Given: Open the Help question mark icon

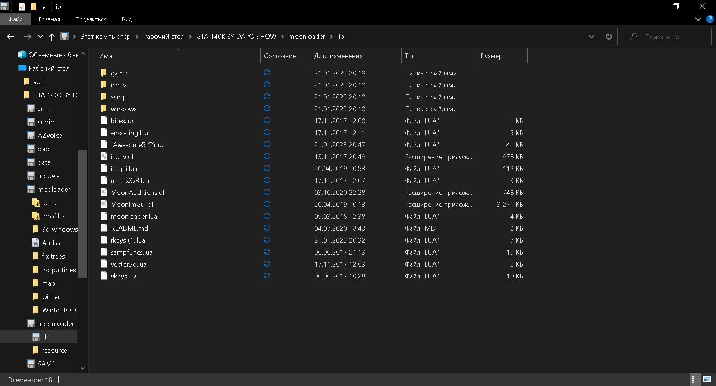Looking at the screenshot, I should [x=710, y=19].
